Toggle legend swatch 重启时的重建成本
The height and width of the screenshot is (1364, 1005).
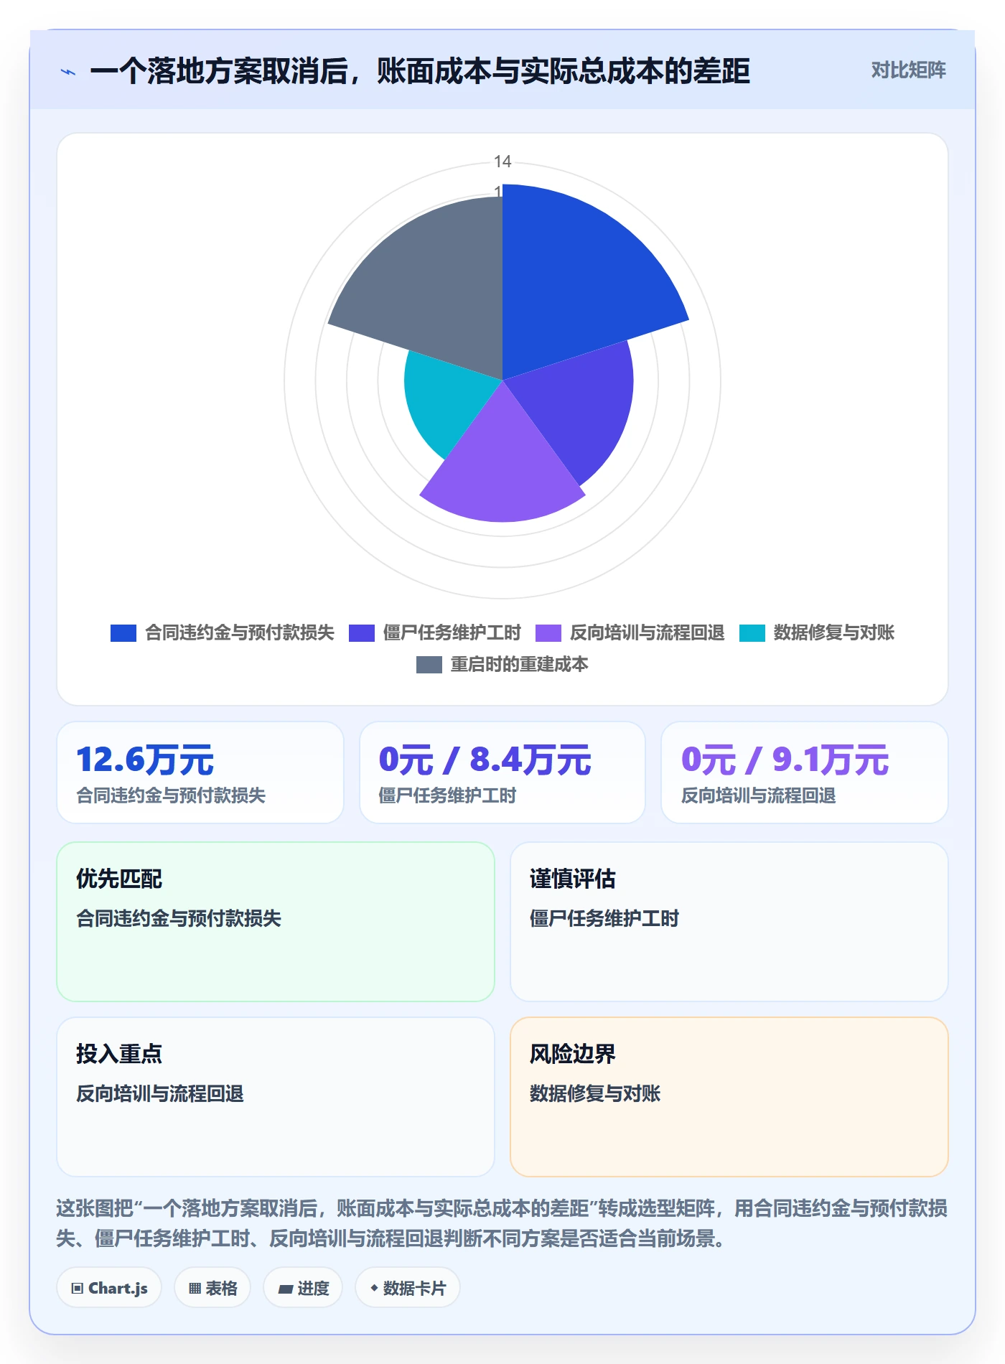tap(429, 665)
